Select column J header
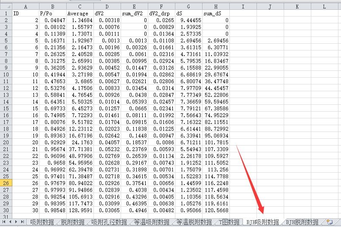The image size is (341, 227). (x=271, y=6)
